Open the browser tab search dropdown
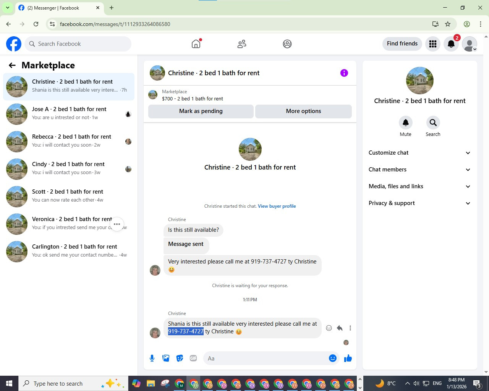Image resolution: width=489 pixels, height=391 pixels. (x=7, y=8)
